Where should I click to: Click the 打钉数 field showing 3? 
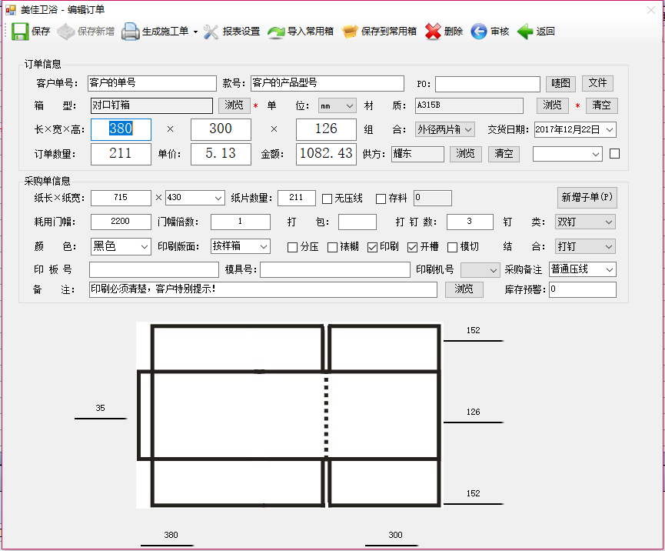click(470, 222)
